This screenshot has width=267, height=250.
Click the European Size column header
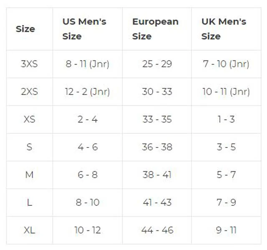pos(155,29)
